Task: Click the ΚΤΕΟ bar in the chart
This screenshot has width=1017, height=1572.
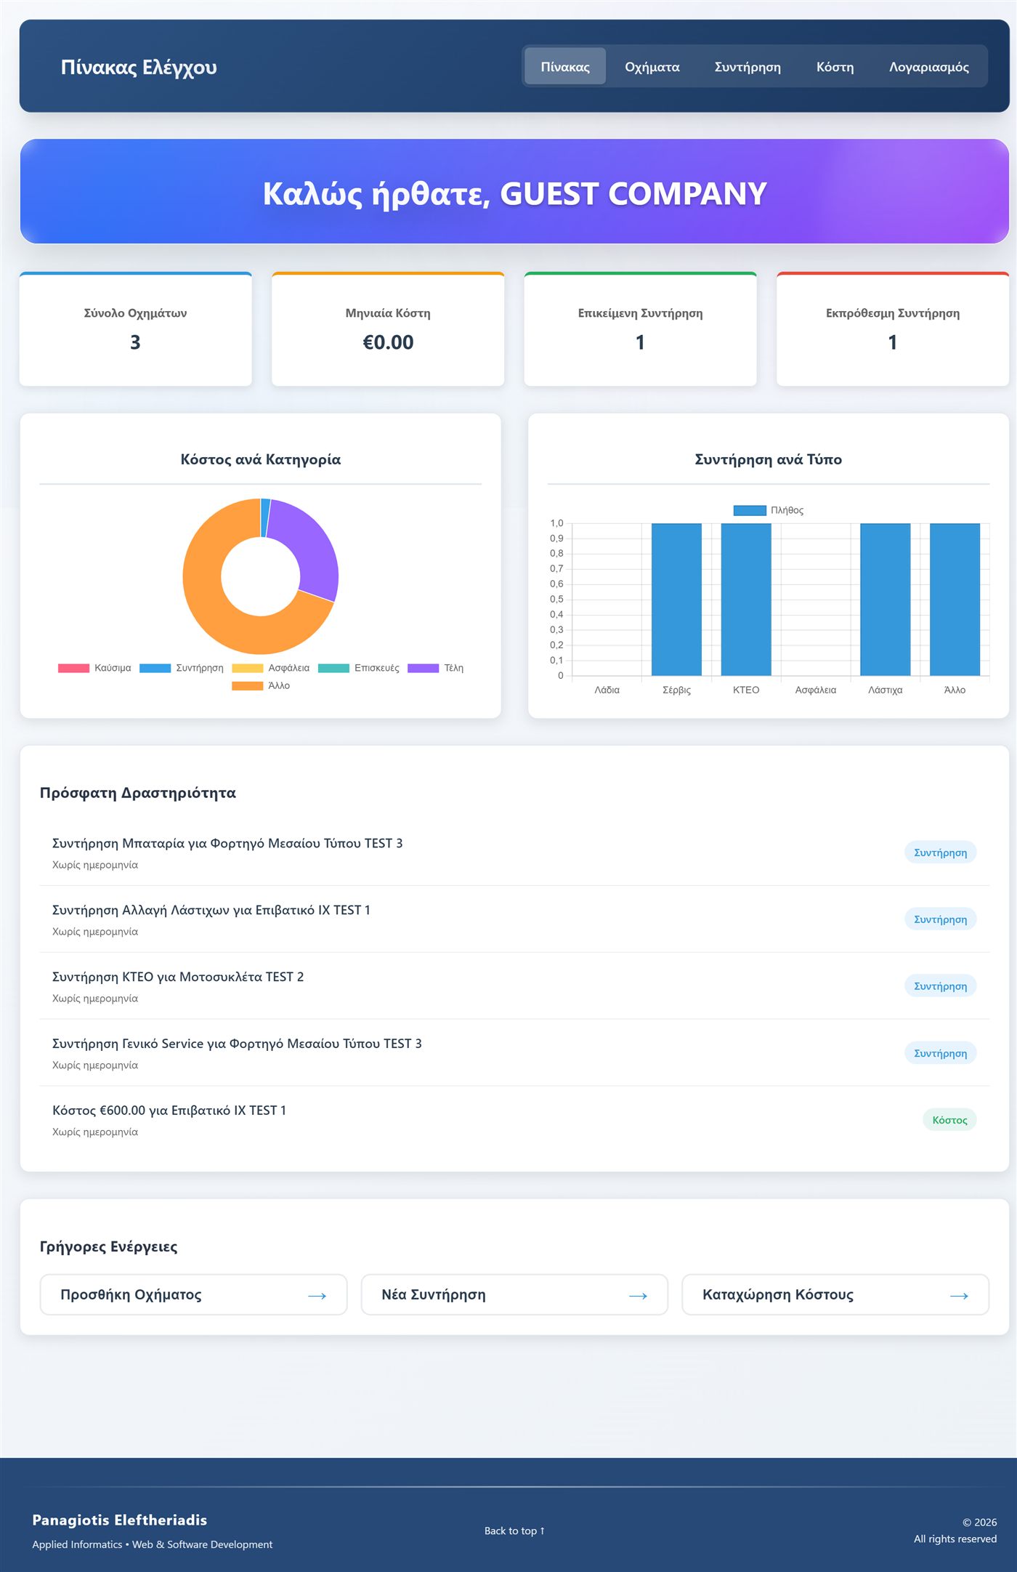Action: pos(746,600)
